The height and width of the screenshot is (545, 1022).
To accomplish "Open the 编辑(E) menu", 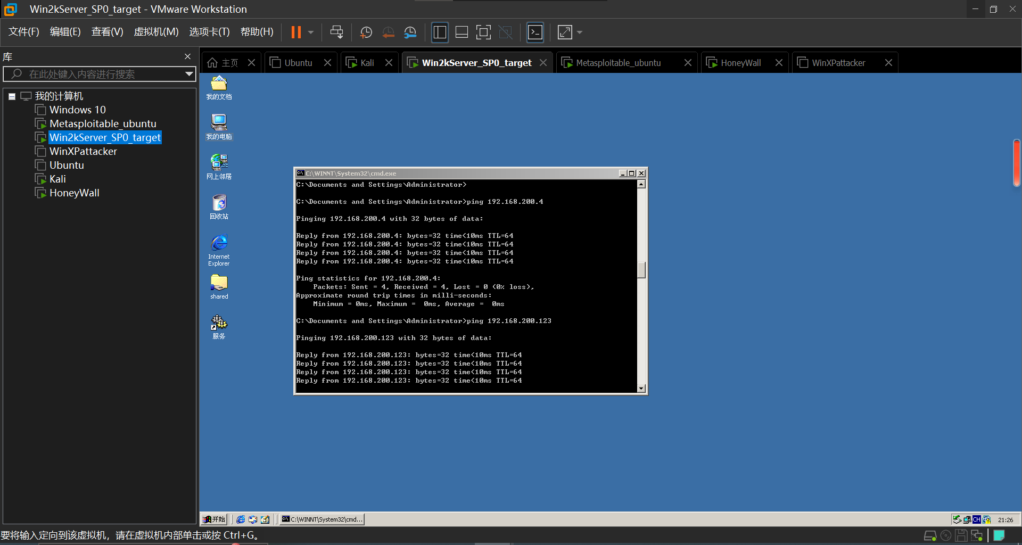I will click(65, 32).
